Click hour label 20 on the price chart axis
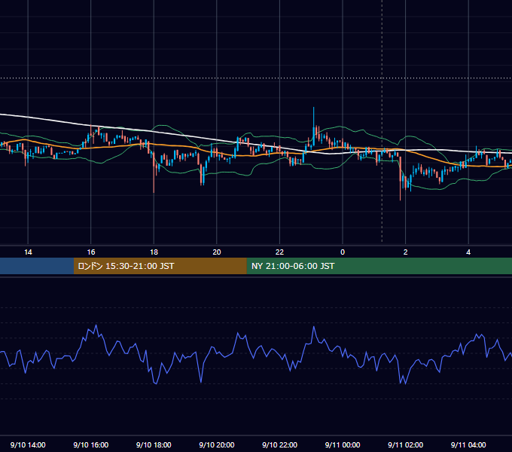The image size is (512, 452). pyautogui.click(x=217, y=252)
